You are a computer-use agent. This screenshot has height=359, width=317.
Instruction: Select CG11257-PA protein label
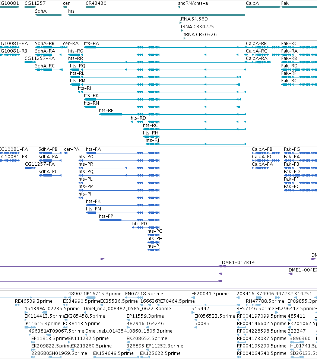40,164
